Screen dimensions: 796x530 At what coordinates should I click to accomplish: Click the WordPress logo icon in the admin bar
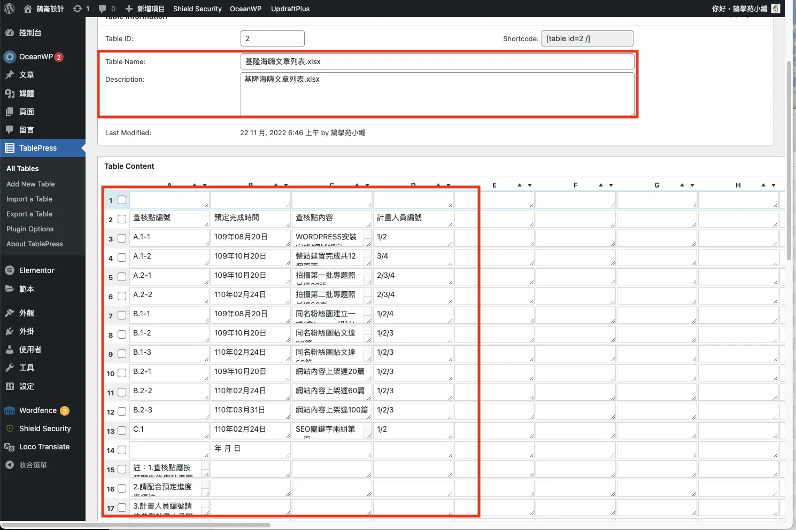[x=9, y=9]
